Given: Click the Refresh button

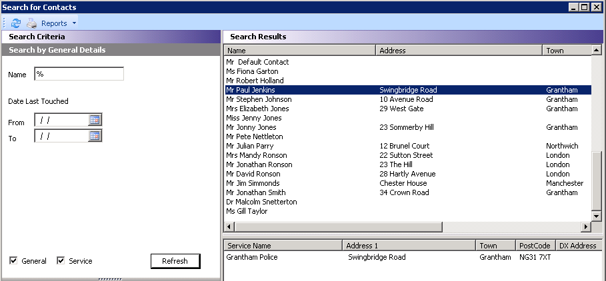Looking at the screenshot, I should [x=175, y=261].
